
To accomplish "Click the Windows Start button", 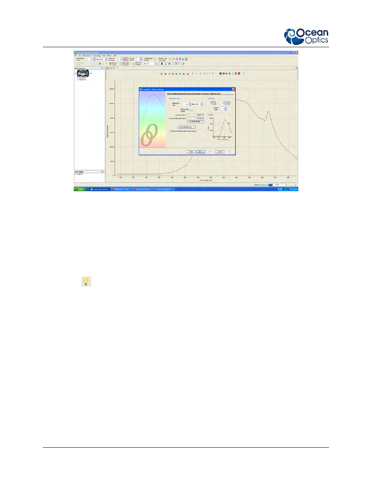I will coord(81,189).
